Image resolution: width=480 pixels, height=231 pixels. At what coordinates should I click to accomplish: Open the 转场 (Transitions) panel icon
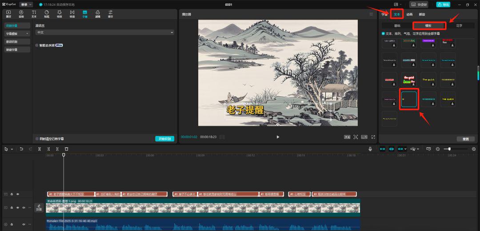(x=72, y=13)
